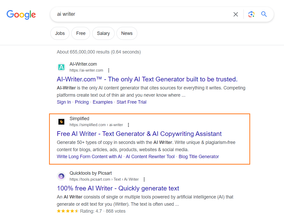
Task: Open Blog Title Generator sitelink
Action: pyautogui.click(x=199, y=157)
